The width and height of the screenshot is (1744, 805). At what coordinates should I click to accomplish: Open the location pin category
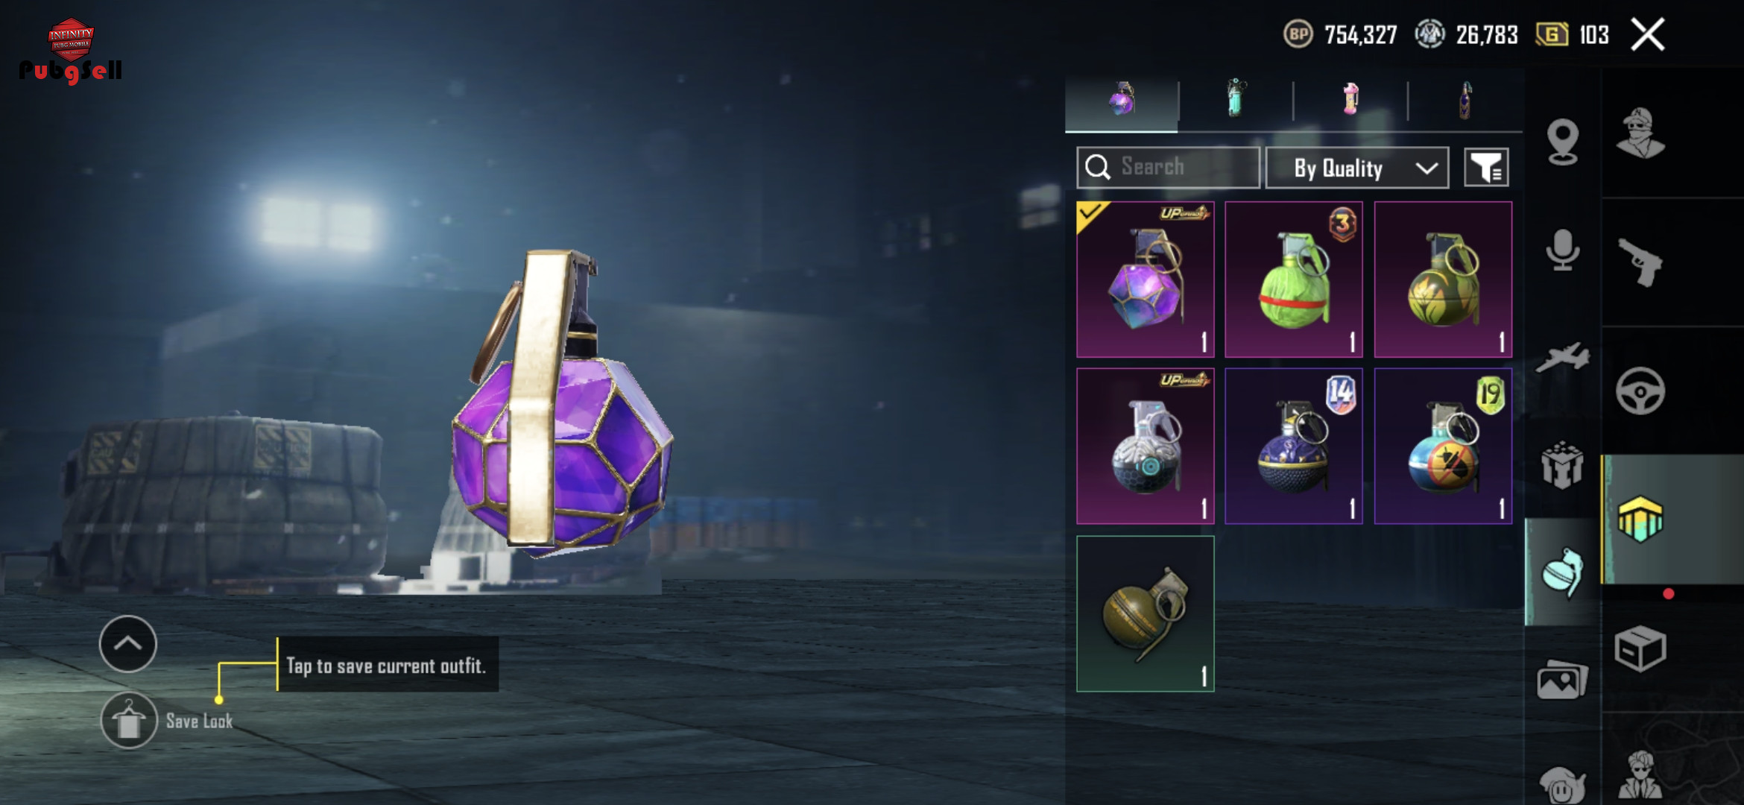(1563, 141)
